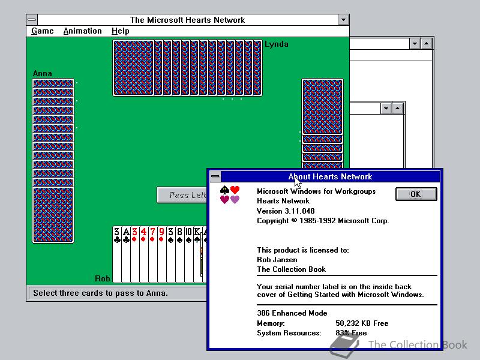This screenshot has width=480, height=360.
Task: Click Anna's face-down card stack
Action: (x=53, y=161)
